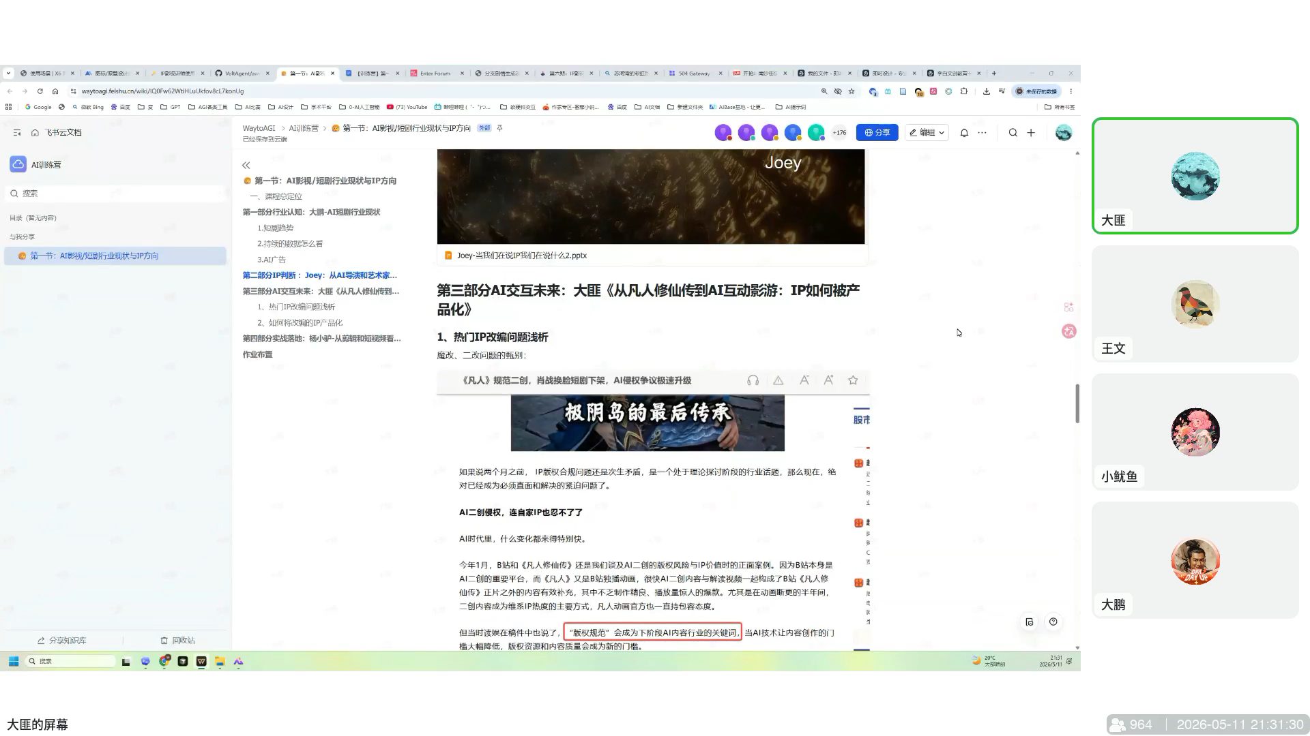Open the document search magnifier icon
The height and width of the screenshot is (736, 1310).
click(1013, 133)
